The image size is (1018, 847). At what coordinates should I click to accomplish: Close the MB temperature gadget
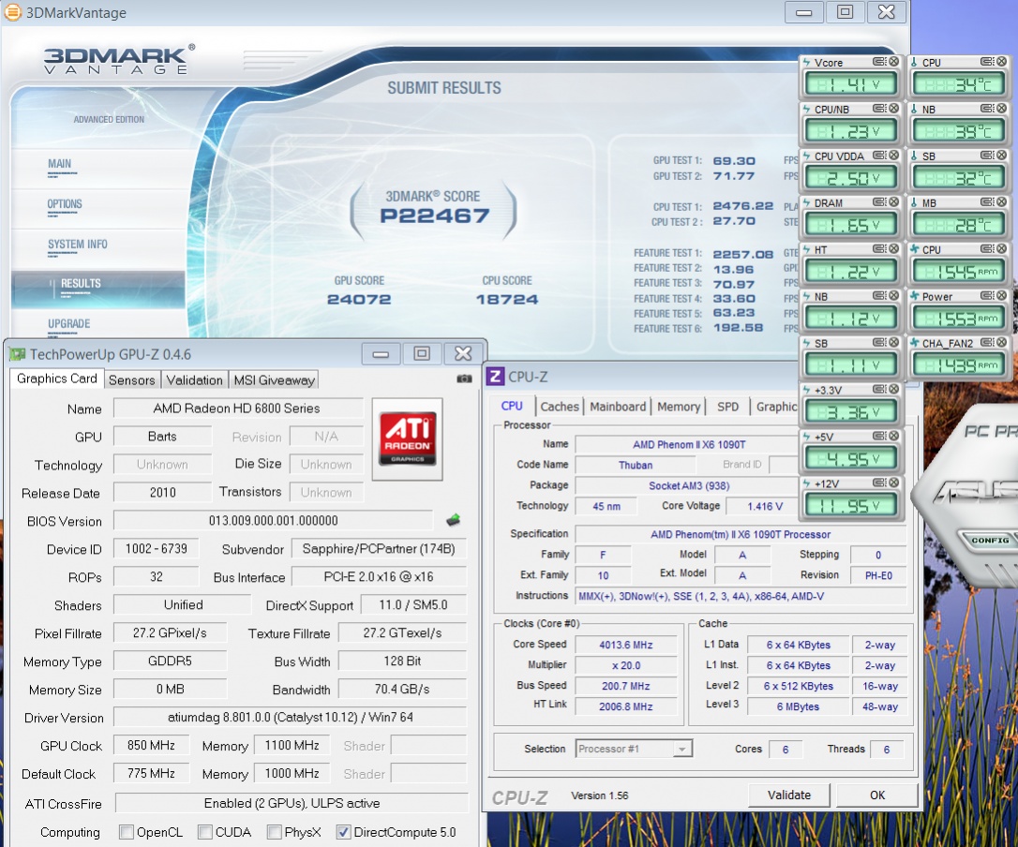(1002, 201)
